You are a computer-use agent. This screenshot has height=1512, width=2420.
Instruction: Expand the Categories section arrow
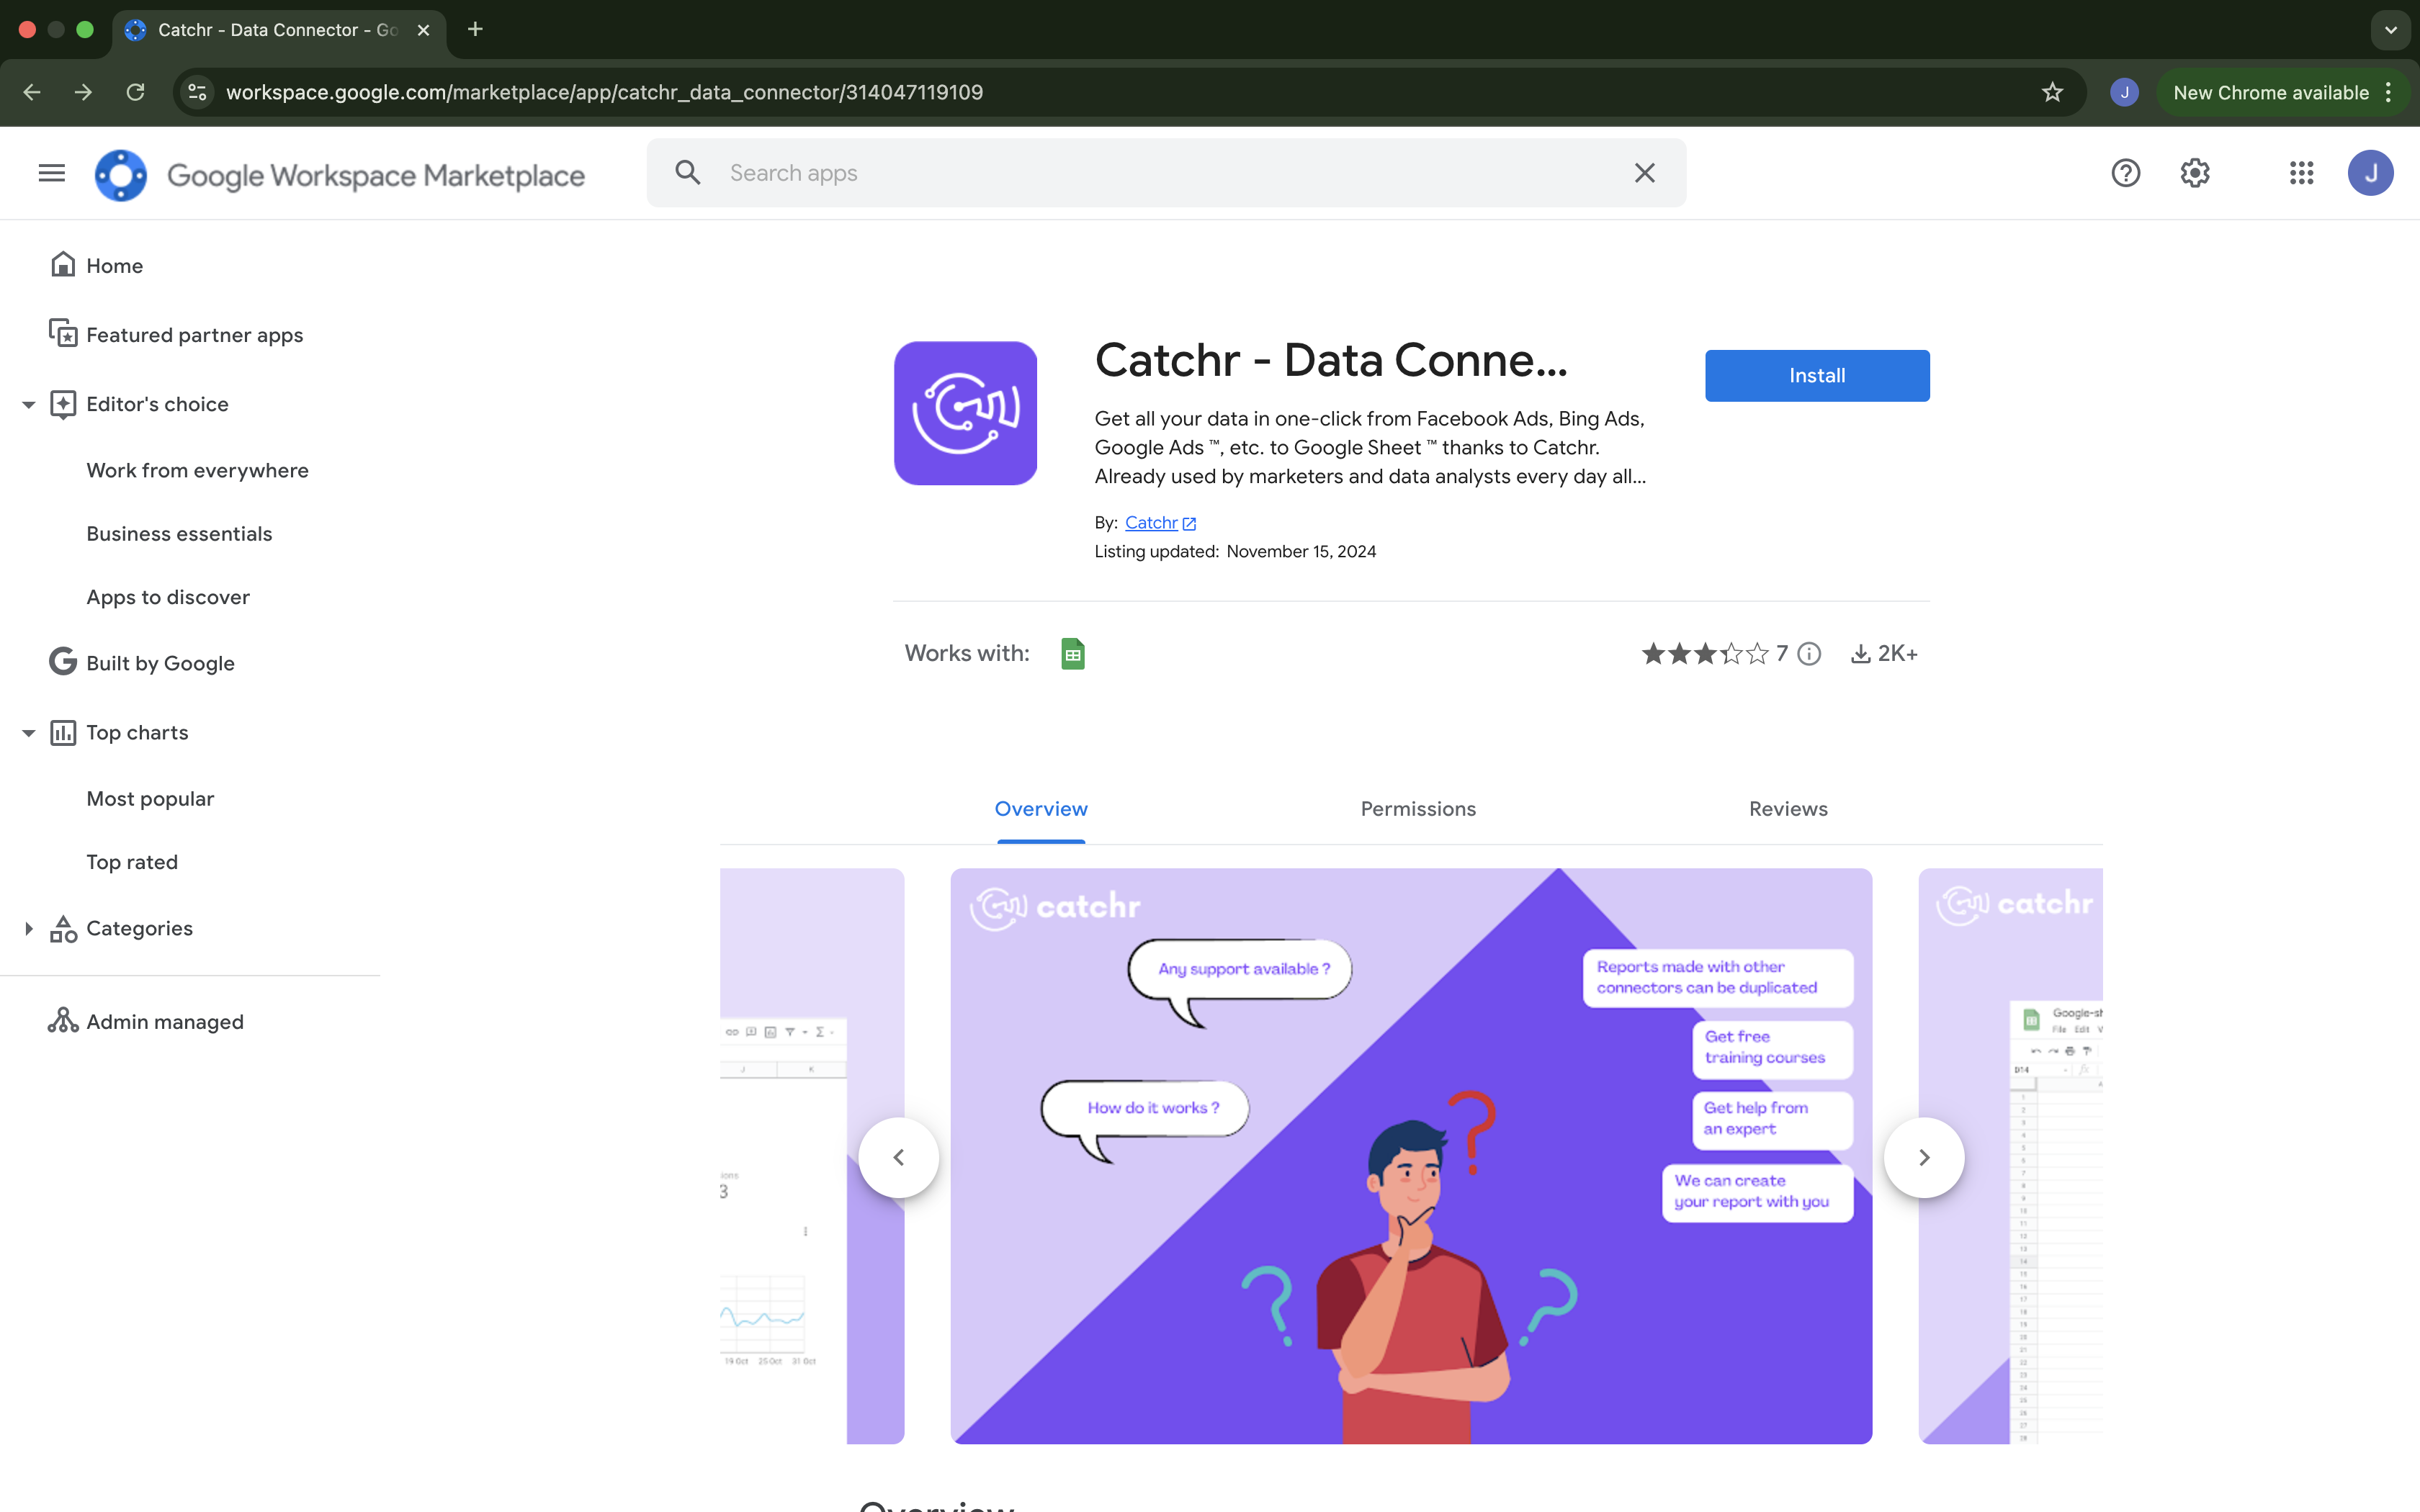(x=29, y=928)
